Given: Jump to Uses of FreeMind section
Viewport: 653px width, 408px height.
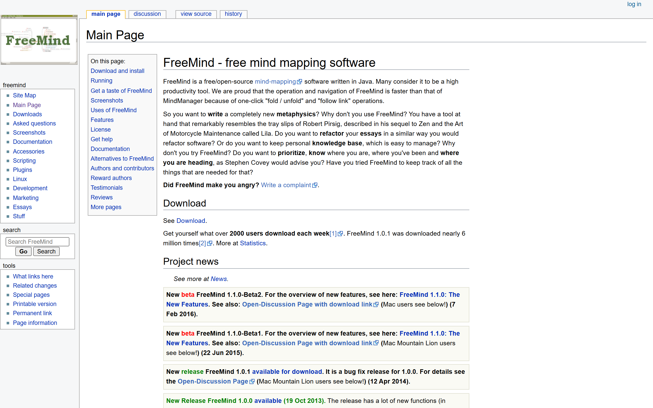Looking at the screenshot, I should (114, 110).
